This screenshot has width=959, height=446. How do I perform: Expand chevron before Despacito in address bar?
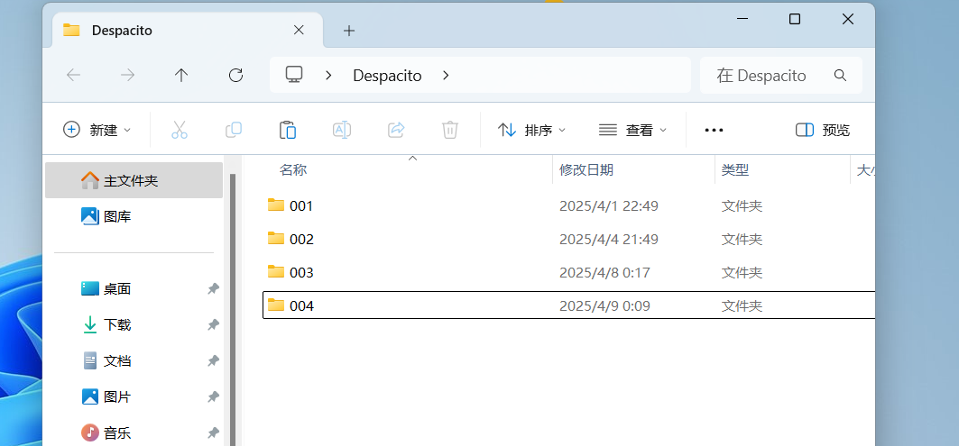(x=329, y=75)
